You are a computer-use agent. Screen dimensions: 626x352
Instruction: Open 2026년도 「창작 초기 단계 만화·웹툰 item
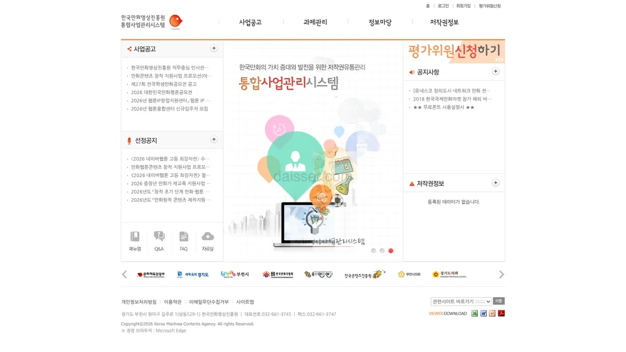pos(170,192)
